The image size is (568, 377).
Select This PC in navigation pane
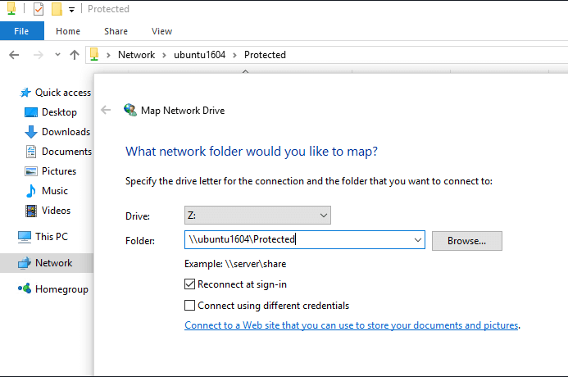52,237
